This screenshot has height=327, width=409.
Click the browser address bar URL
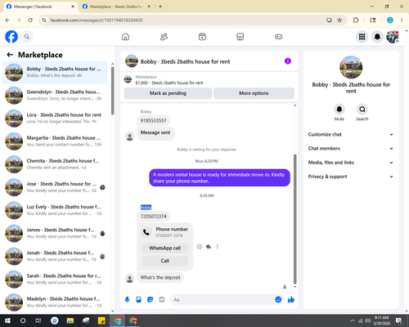tap(97, 20)
